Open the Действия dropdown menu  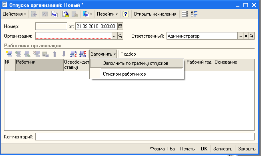[x=14, y=14]
